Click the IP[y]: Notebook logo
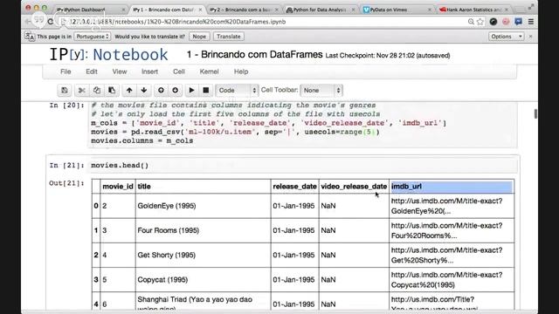Screen dimensions: 559x314 coord(108,54)
